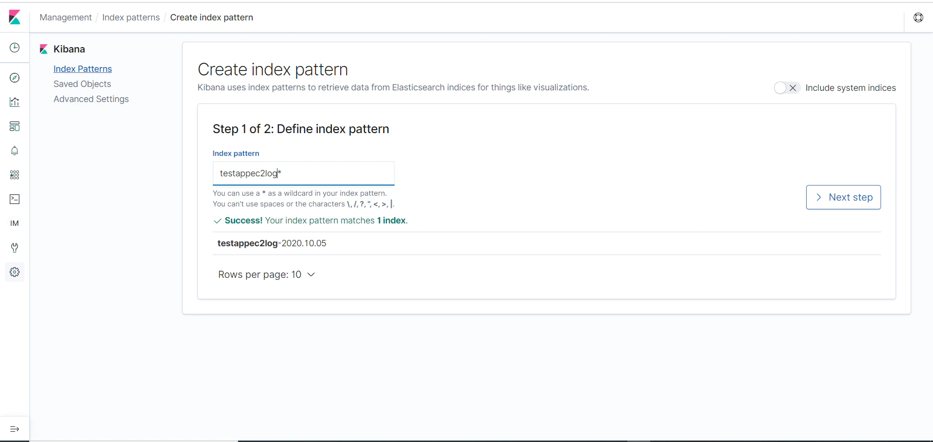Click the Next step button
The width and height of the screenshot is (933, 442).
843,197
